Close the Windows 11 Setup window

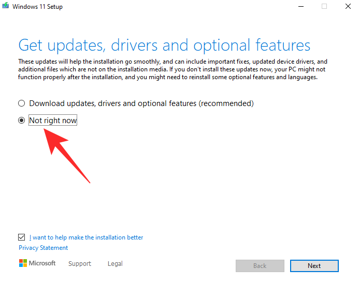348,6
